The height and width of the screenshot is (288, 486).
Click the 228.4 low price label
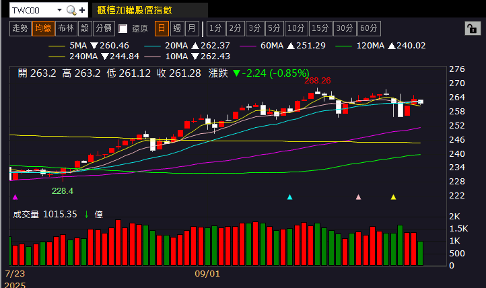(x=63, y=190)
